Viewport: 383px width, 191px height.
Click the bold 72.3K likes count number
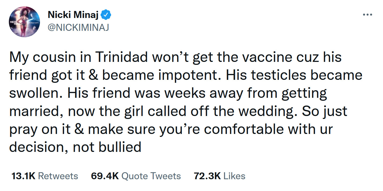point(207,176)
